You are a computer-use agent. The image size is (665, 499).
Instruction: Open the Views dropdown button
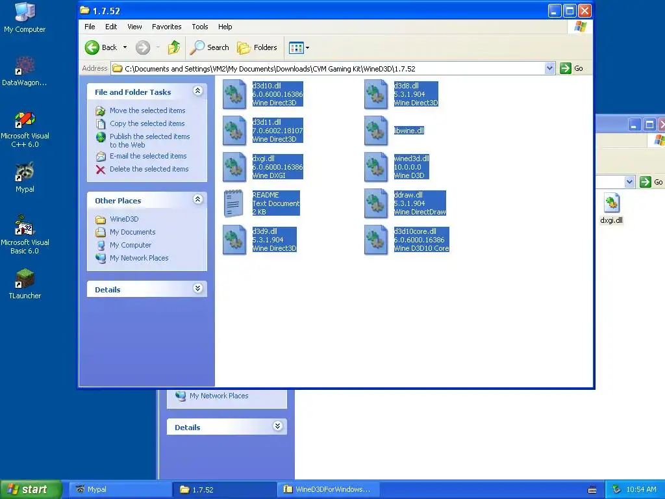coord(299,47)
